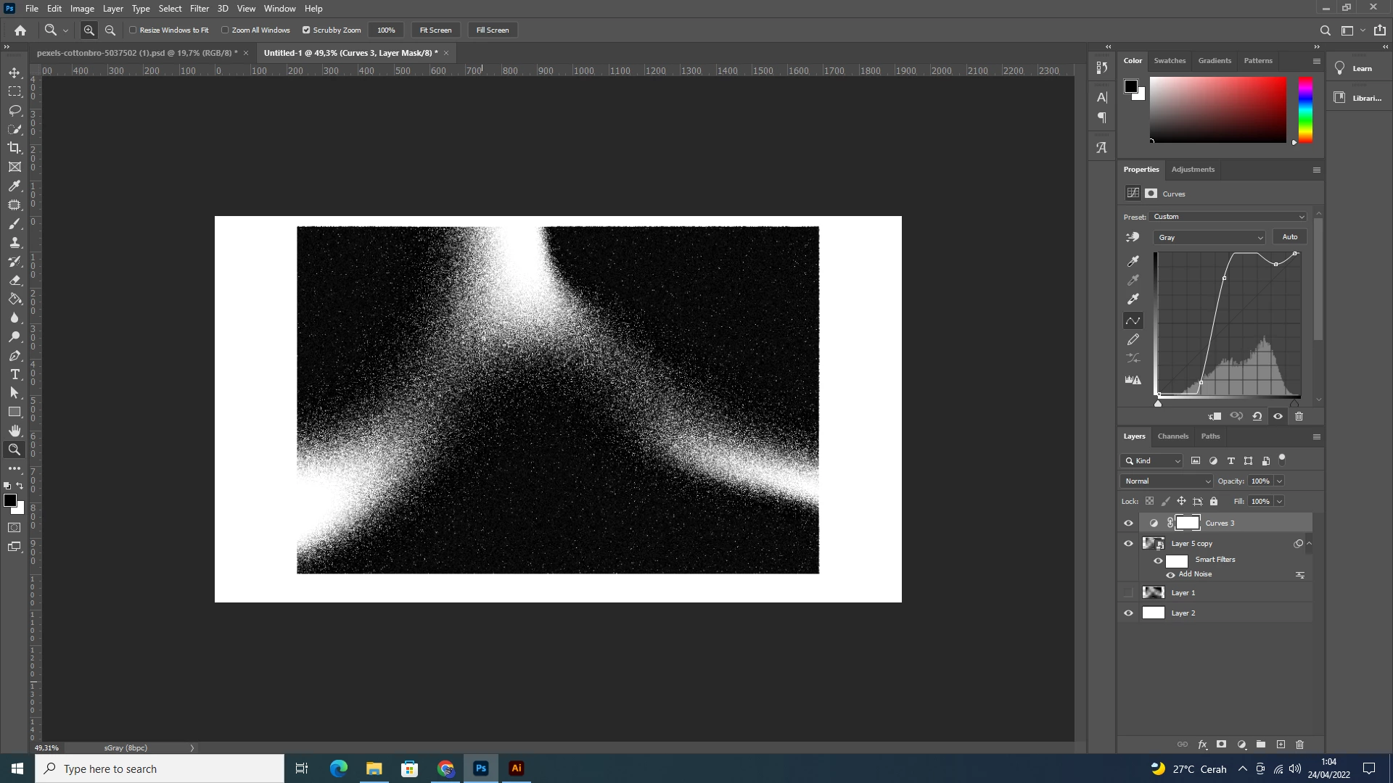Hide the Layer 2 layer
This screenshot has height=783, width=1393.
(x=1128, y=613)
